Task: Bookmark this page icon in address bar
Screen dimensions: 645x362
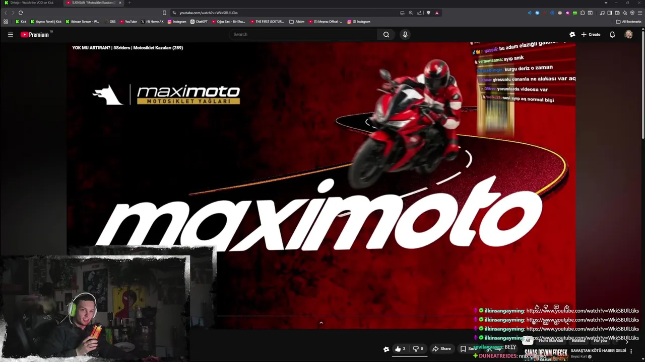Action: click(x=164, y=13)
